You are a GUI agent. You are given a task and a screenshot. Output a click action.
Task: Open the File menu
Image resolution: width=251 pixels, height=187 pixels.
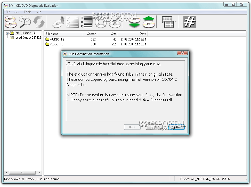(8, 12)
